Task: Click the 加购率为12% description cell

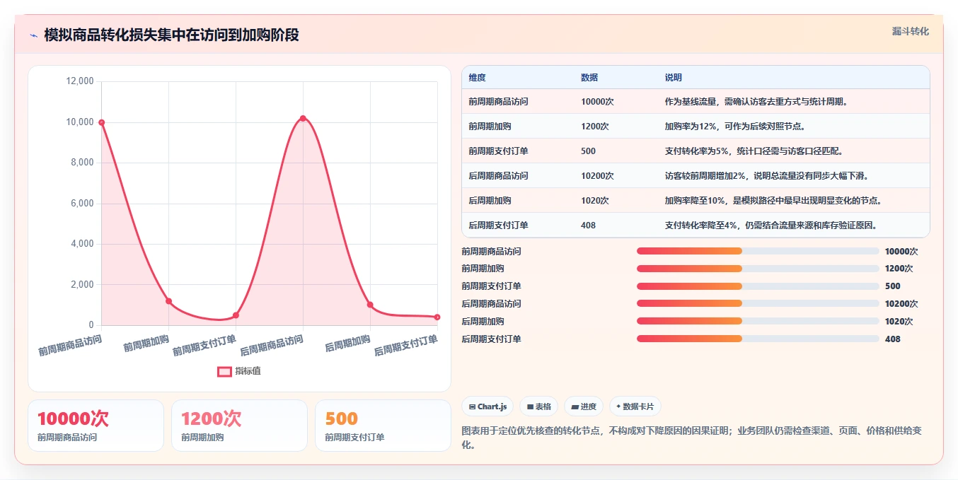Action: pos(734,127)
